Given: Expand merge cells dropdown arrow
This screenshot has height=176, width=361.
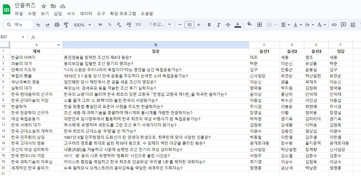Looking at the screenshot, I should click(x=275, y=25).
